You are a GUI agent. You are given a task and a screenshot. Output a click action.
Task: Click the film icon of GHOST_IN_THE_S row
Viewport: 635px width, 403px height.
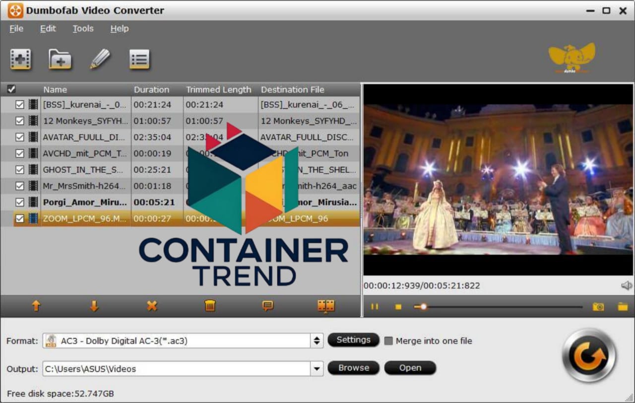point(33,170)
